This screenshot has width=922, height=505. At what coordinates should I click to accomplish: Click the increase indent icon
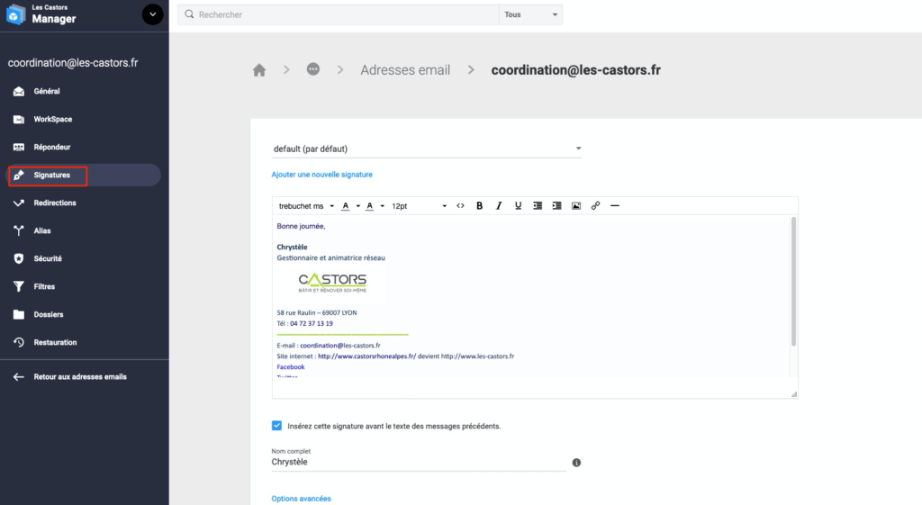coord(556,206)
